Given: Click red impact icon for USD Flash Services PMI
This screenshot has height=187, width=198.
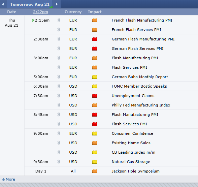Looking at the screenshot, I should pos(95,124).
